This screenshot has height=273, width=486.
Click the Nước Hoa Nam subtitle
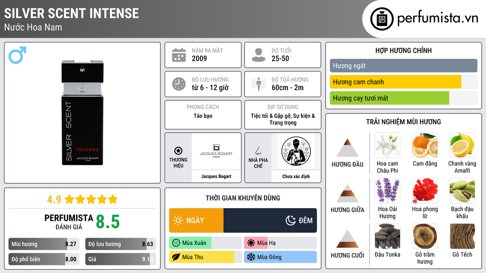click(33, 27)
